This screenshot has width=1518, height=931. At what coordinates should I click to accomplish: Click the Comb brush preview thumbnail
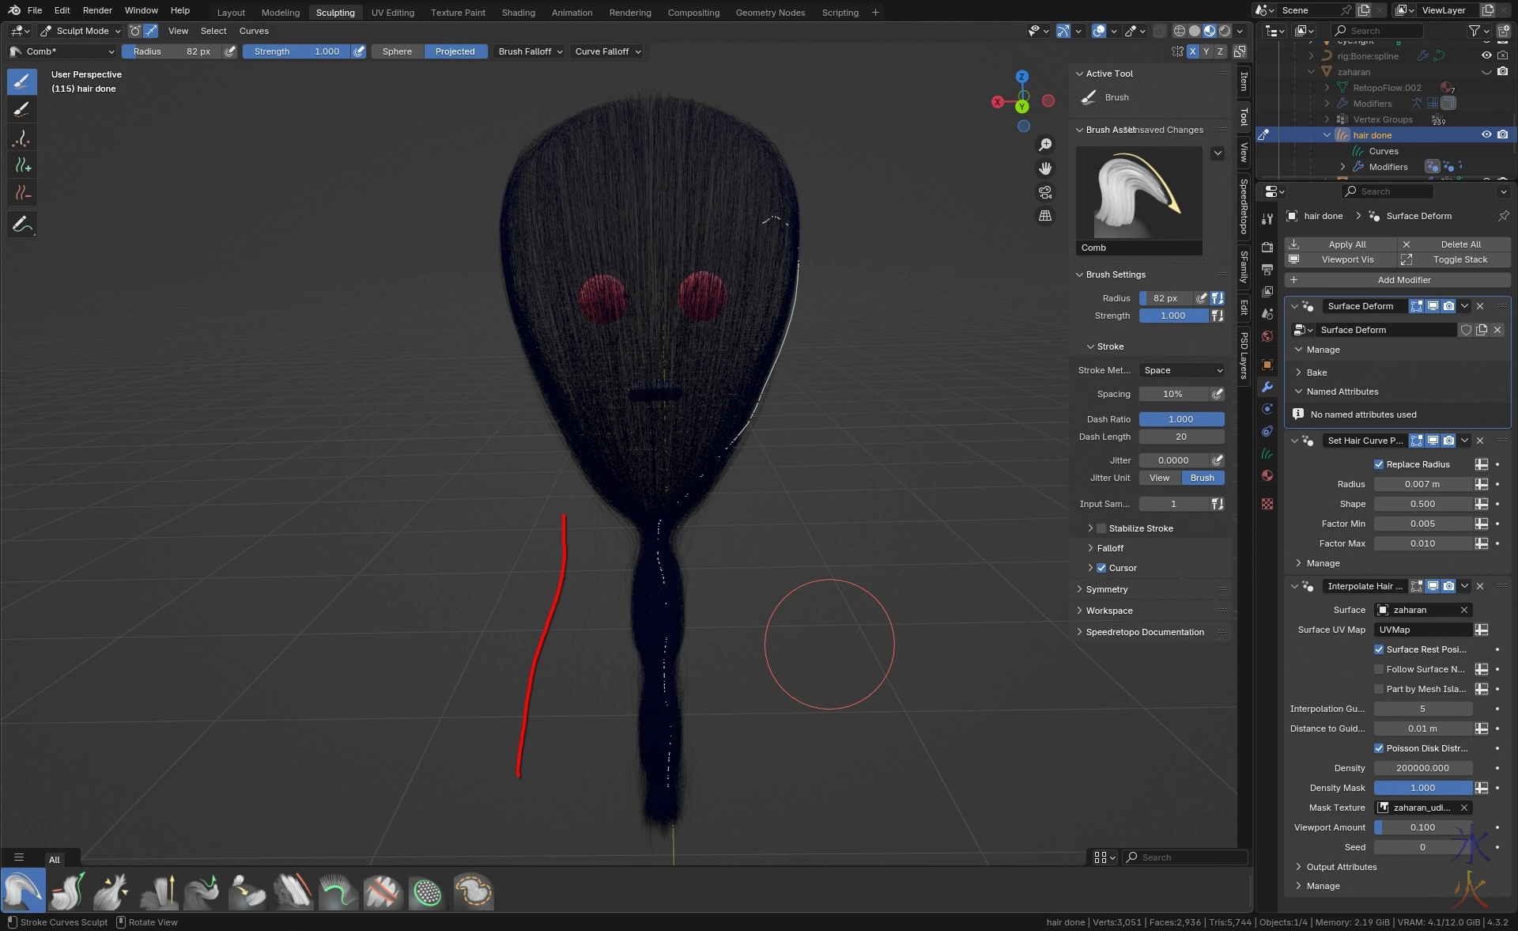coord(1138,194)
